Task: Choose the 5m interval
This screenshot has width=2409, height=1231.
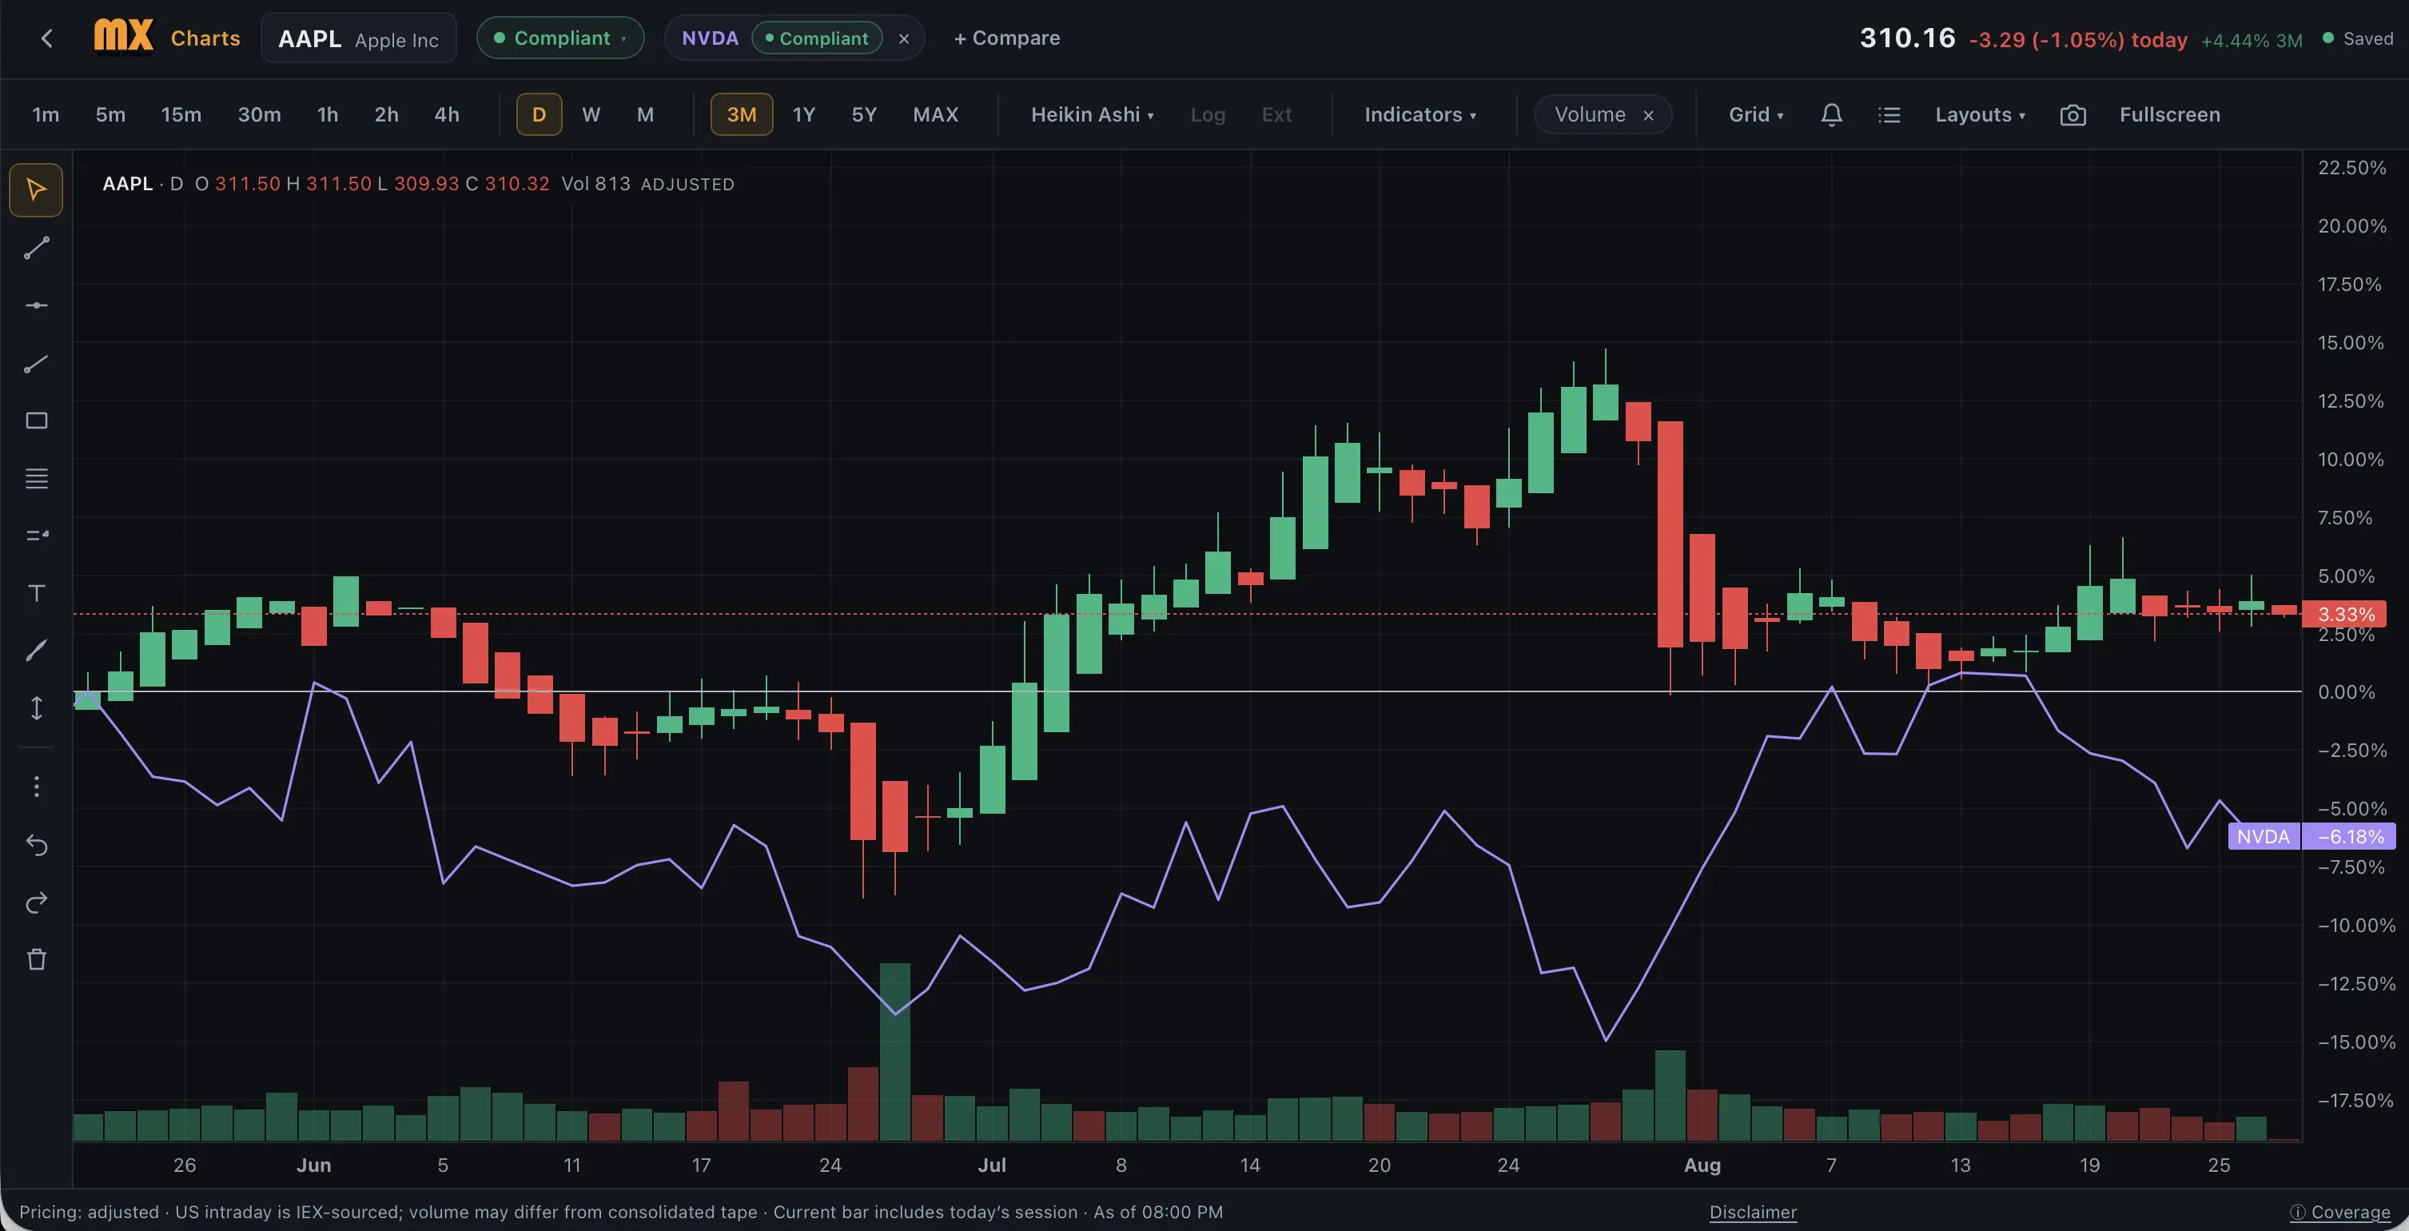Action: [x=110, y=115]
